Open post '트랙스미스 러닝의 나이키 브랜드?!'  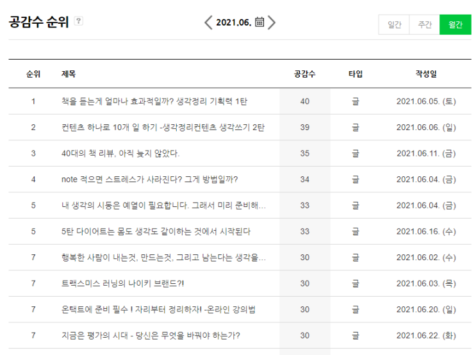[x=122, y=284]
